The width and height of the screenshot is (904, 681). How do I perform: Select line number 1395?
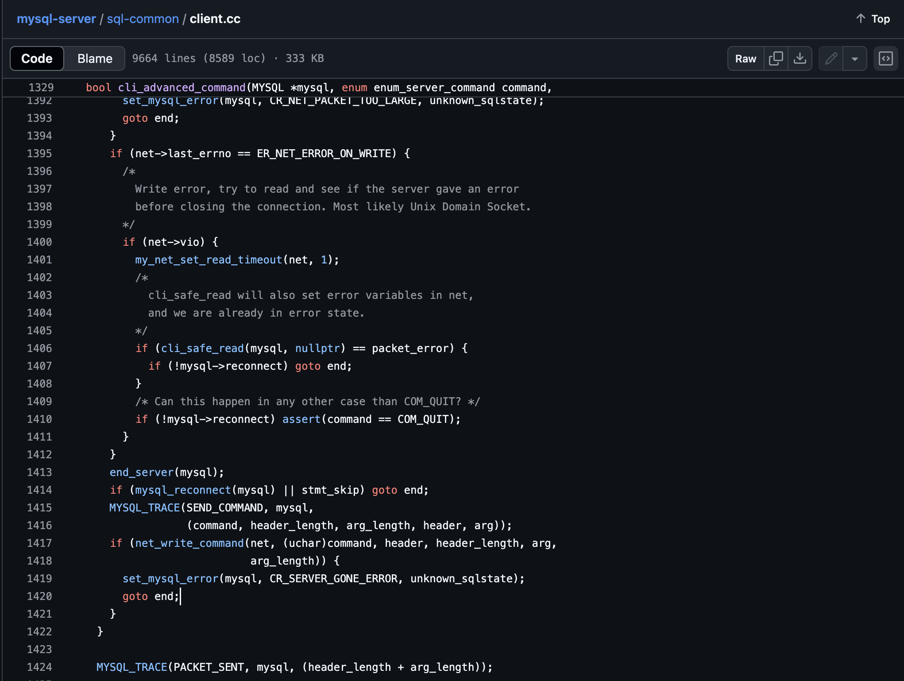pyautogui.click(x=39, y=154)
